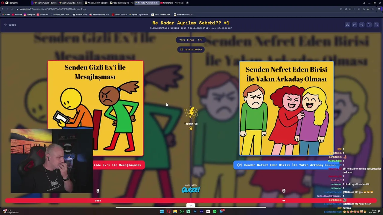383x215 pixels.
Task: Click the pinboard location icon in address bar
Action: coord(350,9)
